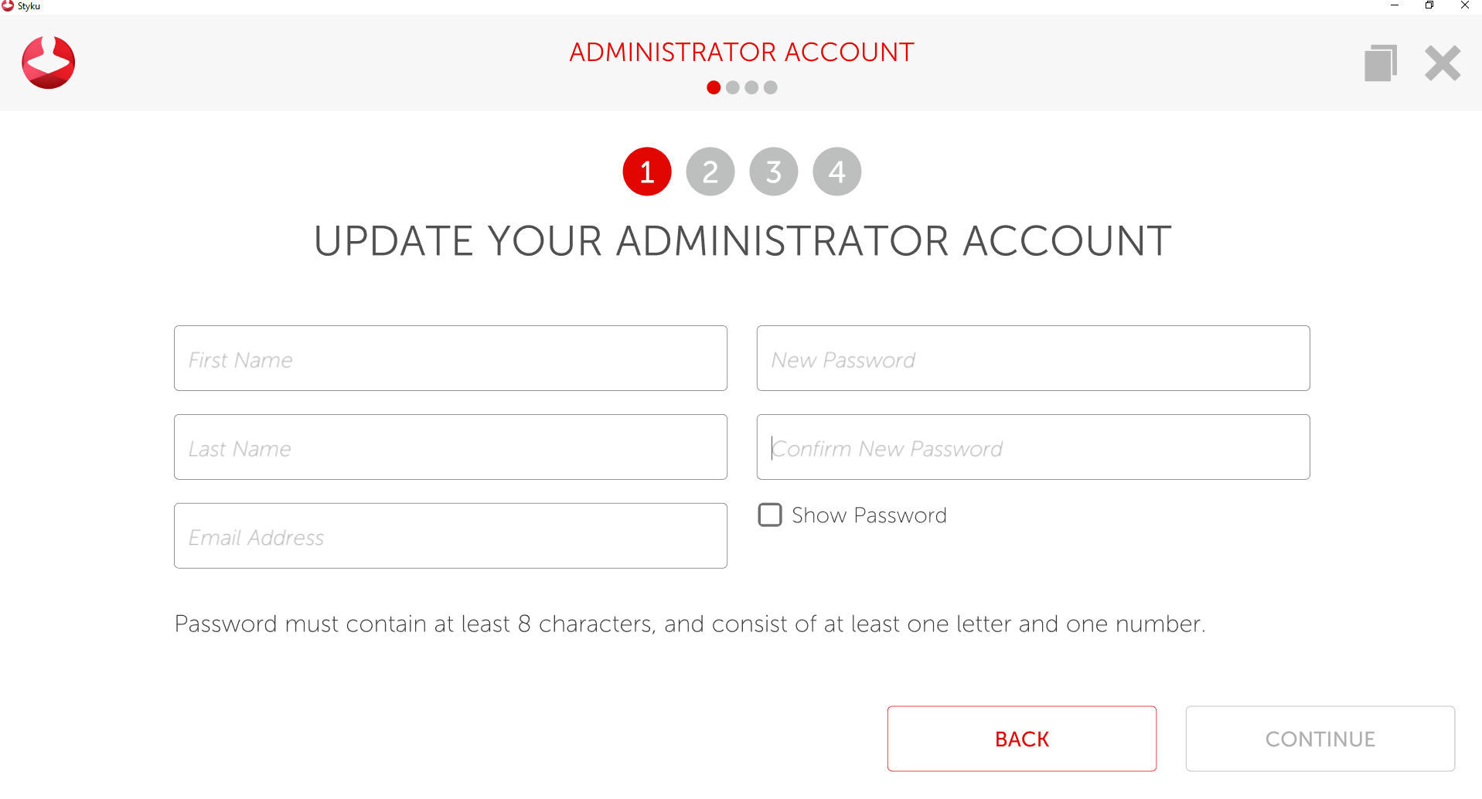Enable the Show Password checkbox
The height and width of the screenshot is (799, 1482).
click(x=770, y=515)
